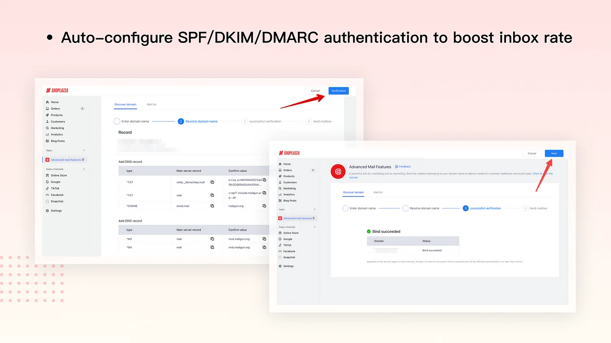Switch to Mail list tab in the DNS records window
Screen dimensions: 611x343
click(151, 104)
